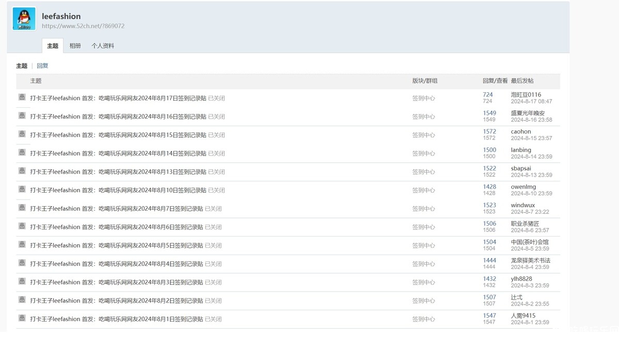Click the reply count 1428

click(x=489, y=187)
